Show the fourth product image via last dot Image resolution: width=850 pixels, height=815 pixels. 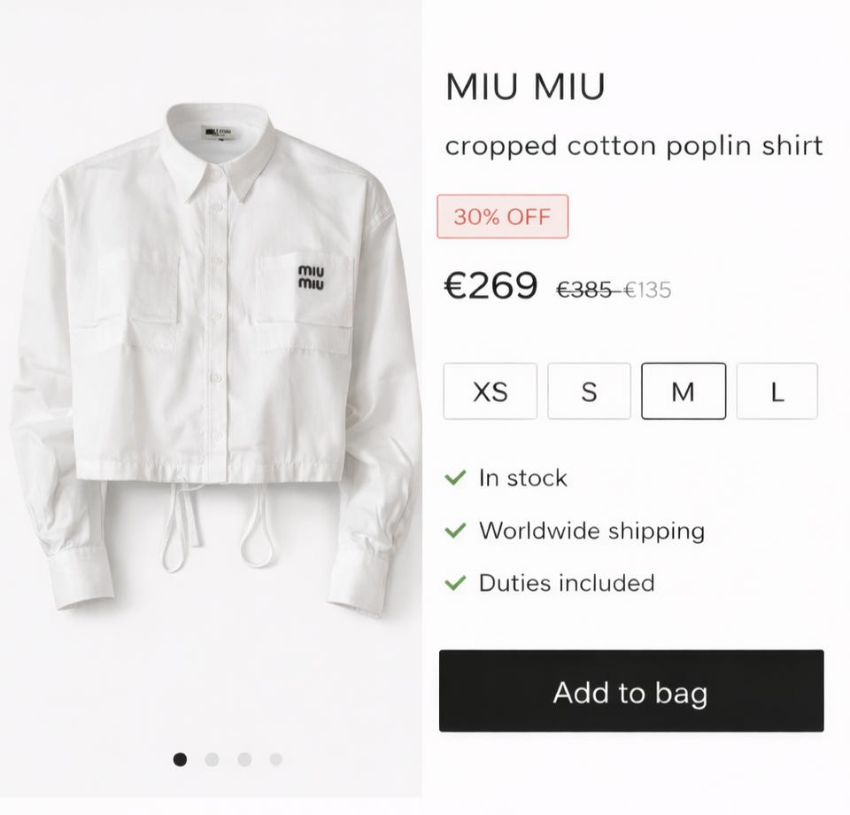(x=276, y=759)
